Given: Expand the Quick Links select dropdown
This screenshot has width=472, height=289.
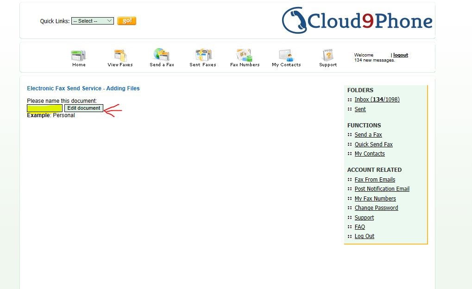Looking at the screenshot, I should (x=93, y=21).
